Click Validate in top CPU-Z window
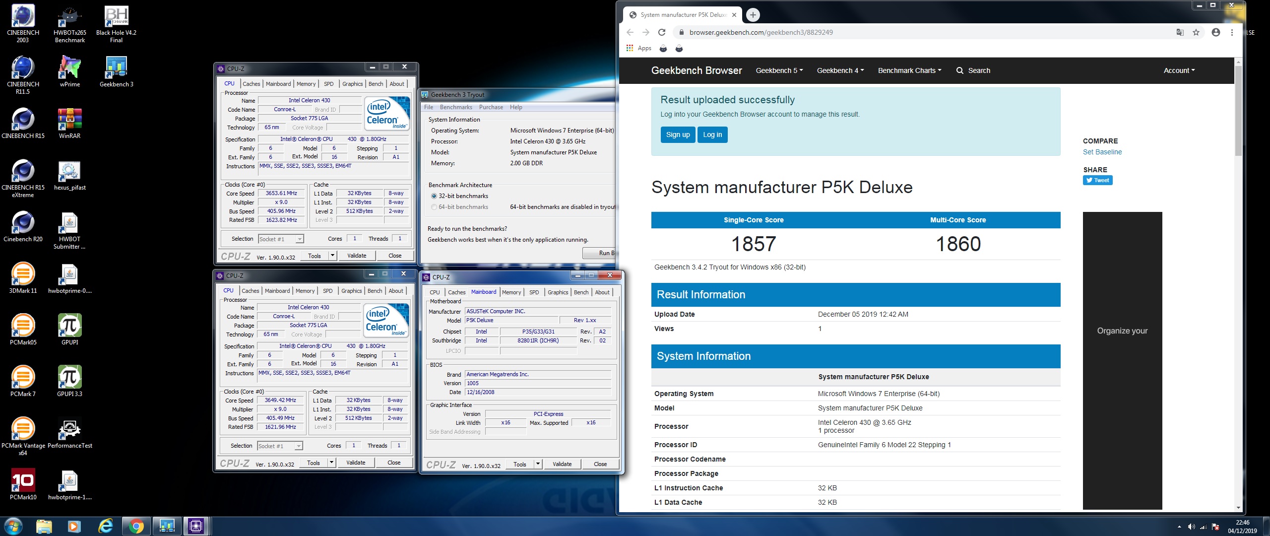This screenshot has width=1270, height=536. click(357, 256)
